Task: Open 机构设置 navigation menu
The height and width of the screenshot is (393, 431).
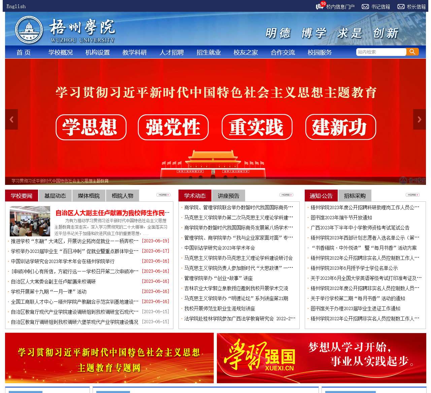Action: click(98, 52)
